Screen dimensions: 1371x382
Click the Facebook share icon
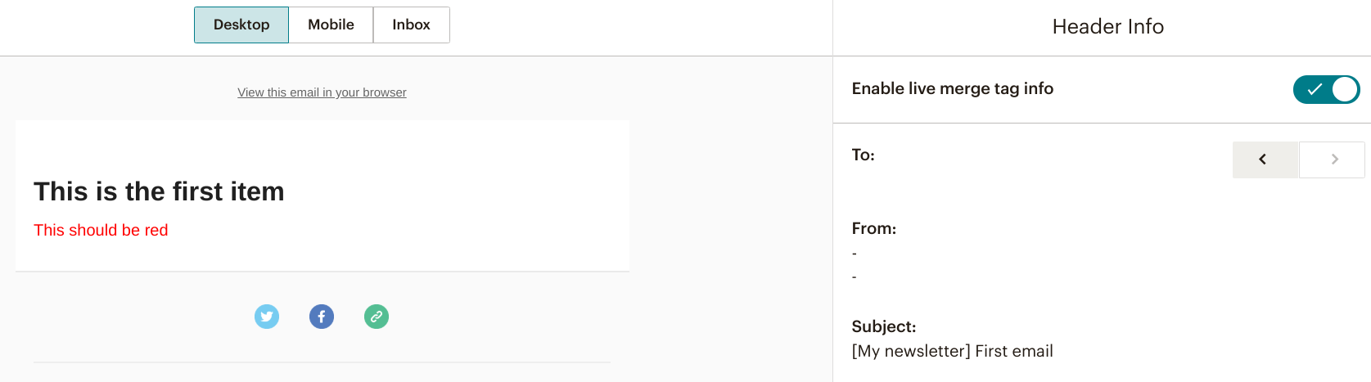point(322,317)
